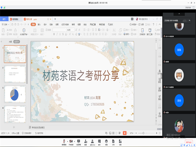Click the help question mark icon
196x147 pixels.
(153, 24)
